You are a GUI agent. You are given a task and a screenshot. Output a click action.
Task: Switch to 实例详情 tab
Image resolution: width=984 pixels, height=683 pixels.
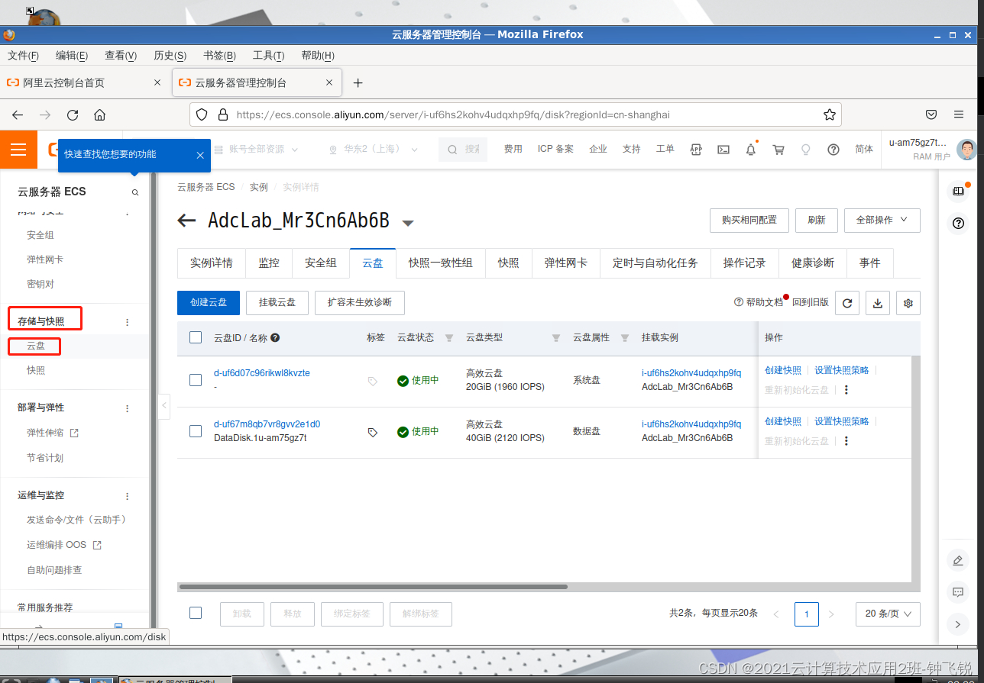[x=212, y=263]
